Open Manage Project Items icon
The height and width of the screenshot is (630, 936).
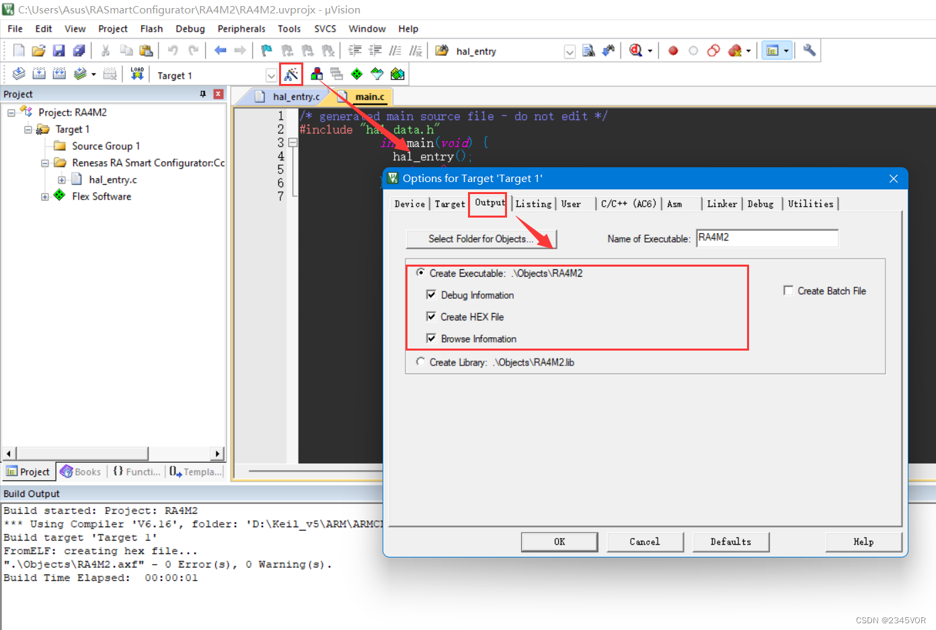[317, 74]
